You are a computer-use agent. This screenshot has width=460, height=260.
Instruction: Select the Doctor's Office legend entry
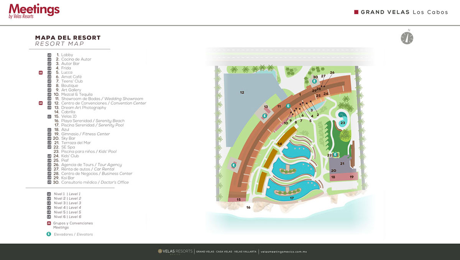91,183
